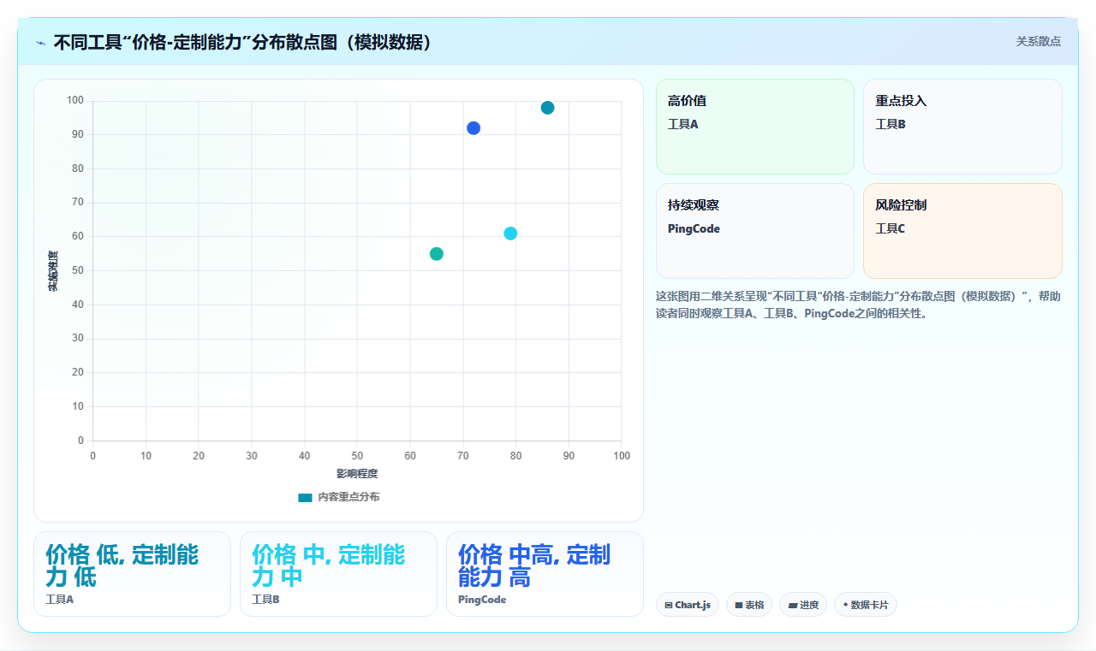1096x651 pixels.
Task: Select the dark teal scatter point near 98
Action: [547, 108]
